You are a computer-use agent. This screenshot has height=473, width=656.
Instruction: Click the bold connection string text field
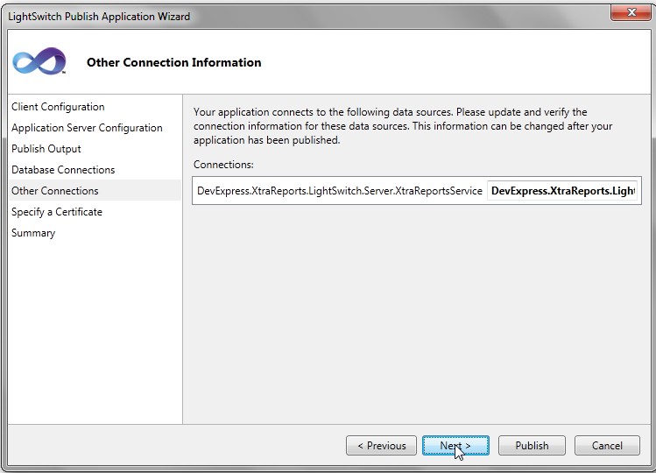(x=561, y=190)
